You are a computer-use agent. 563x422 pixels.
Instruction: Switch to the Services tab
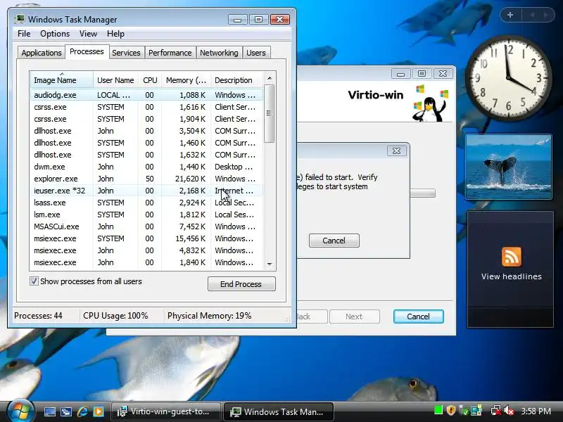[x=126, y=53]
